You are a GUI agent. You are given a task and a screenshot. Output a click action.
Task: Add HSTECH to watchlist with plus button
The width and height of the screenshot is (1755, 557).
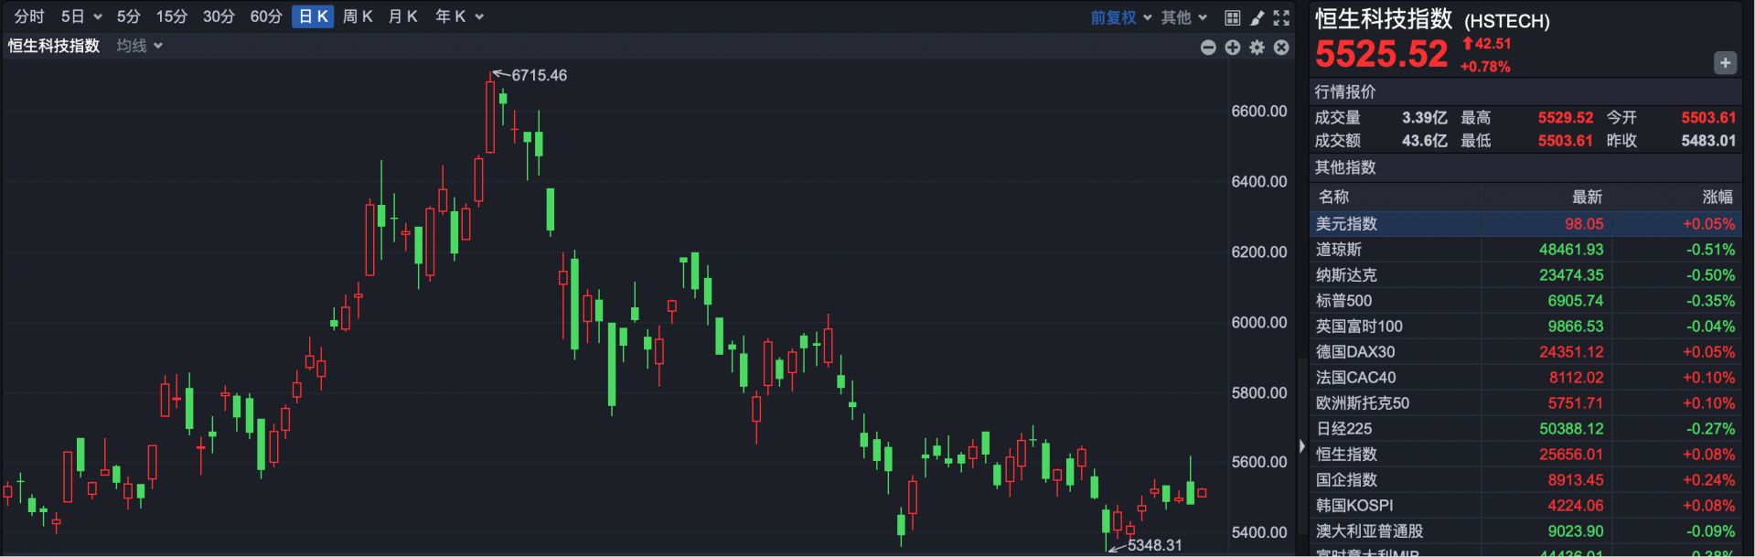(x=1725, y=63)
